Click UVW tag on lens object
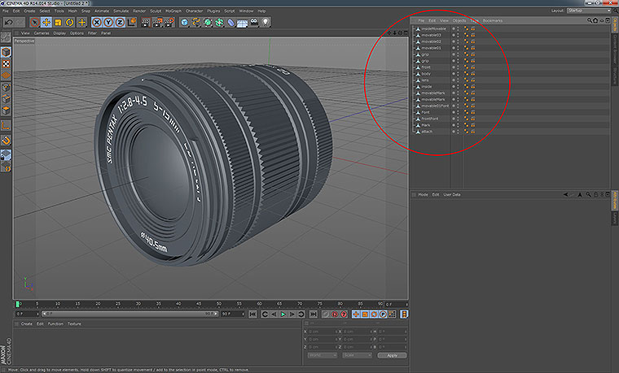The image size is (619, 373). pyautogui.click(x=472, y=80)
